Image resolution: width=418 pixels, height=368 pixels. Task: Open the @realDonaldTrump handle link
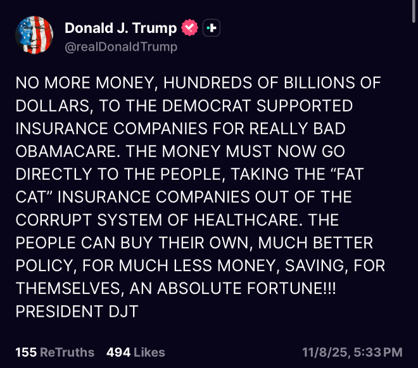121,47
